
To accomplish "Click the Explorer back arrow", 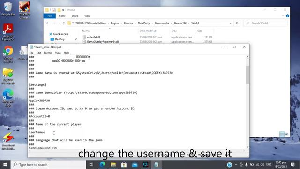I will pos(48,23).
